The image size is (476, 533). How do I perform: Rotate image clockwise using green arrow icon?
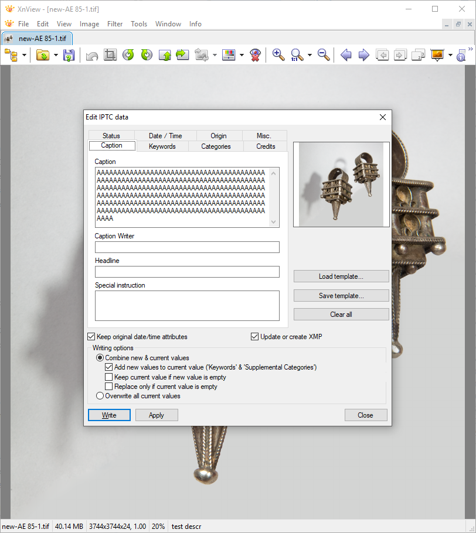coord(147,54)
